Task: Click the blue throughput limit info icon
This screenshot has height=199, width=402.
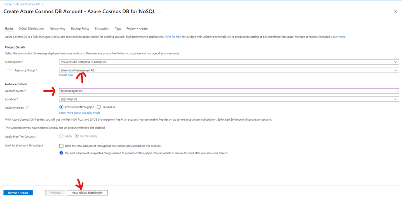Action: pos(61,153)
